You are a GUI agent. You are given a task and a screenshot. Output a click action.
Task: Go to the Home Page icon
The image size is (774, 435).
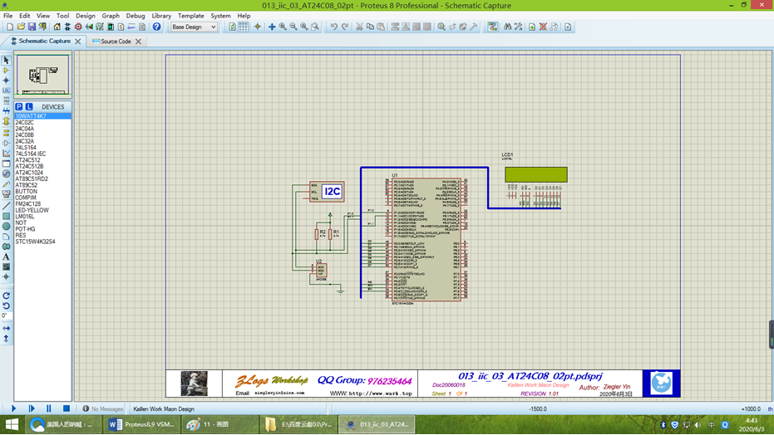coord(57,27)
